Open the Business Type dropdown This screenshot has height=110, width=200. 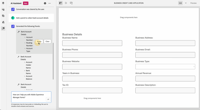pos(165,67)
